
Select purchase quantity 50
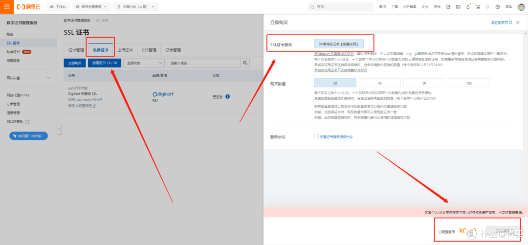coord(424,83)
